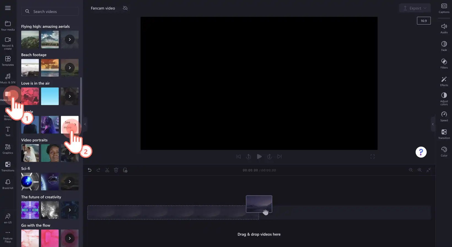Select first Flying high aerial thumbnail
This screenshot has width=452, height=247.
(30, 39)
